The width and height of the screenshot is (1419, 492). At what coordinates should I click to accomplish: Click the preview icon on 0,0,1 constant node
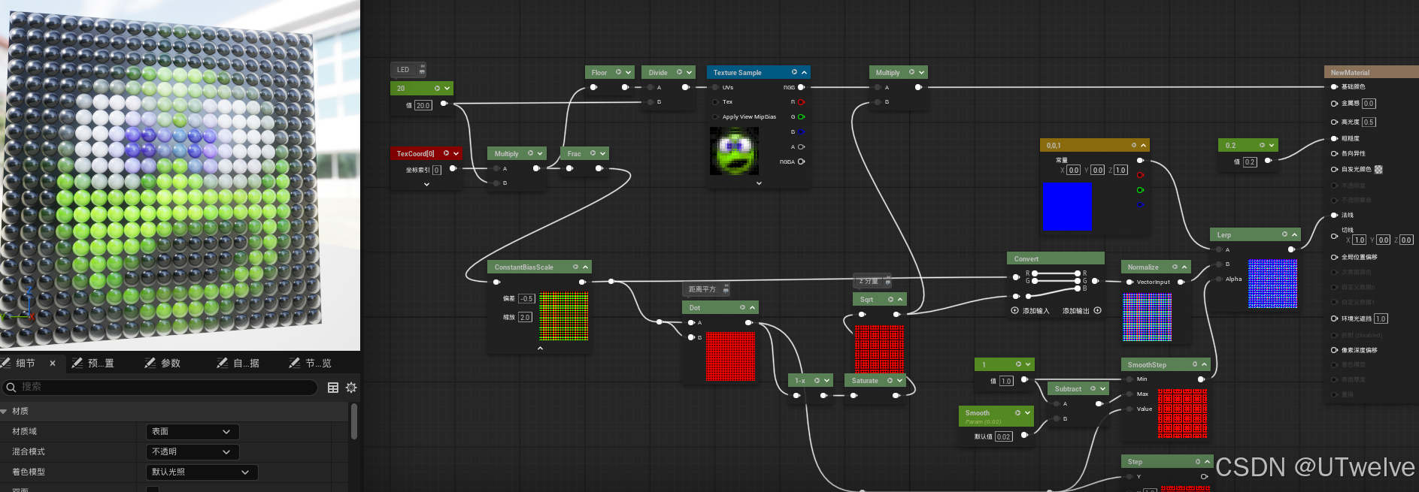coord(1134,145)
